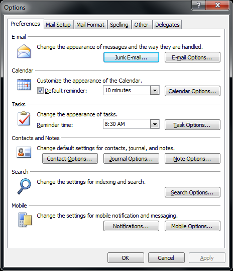Open Junk E-mail settings
The image size is (233, 271).
(131, 57)
